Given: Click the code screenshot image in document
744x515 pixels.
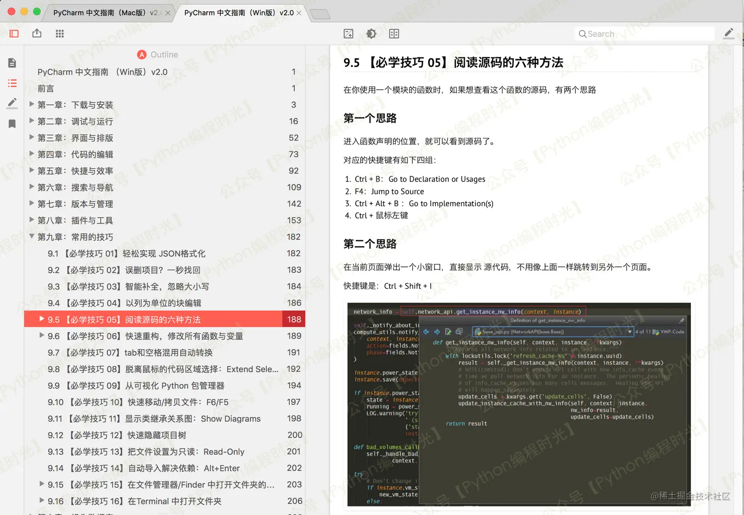Looking at the screenshot, I should pyautogui.click(x=519, y=404).
